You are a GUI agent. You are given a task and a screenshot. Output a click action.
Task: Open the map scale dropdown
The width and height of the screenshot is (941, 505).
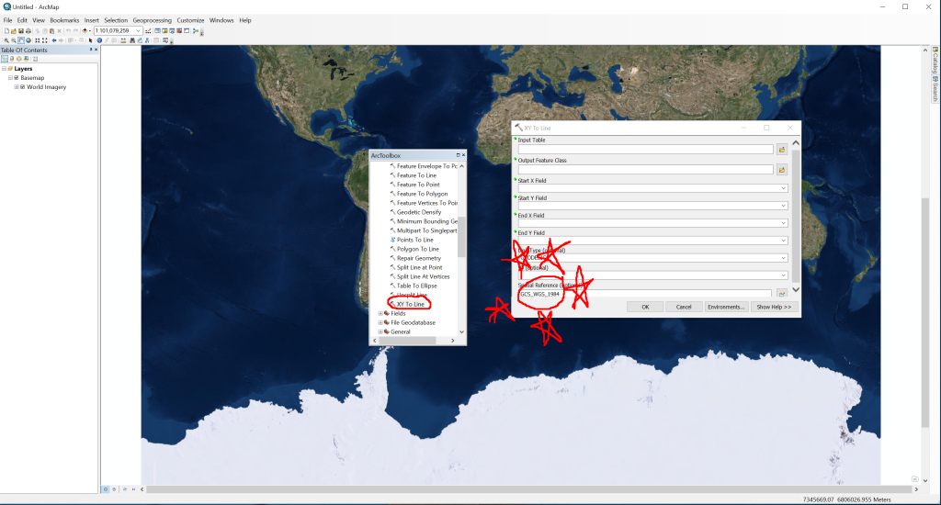tap(138, 30)
